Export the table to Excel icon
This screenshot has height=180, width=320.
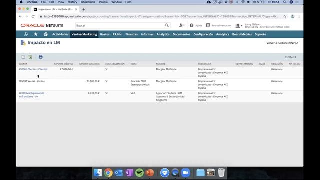30,57
